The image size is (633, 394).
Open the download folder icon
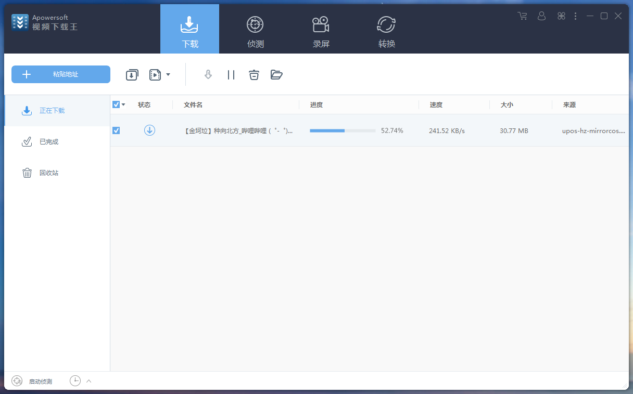tap(276, 74)
